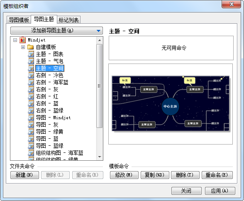Open the 添加新导图主题(A) dropdown

coord(56,30)
